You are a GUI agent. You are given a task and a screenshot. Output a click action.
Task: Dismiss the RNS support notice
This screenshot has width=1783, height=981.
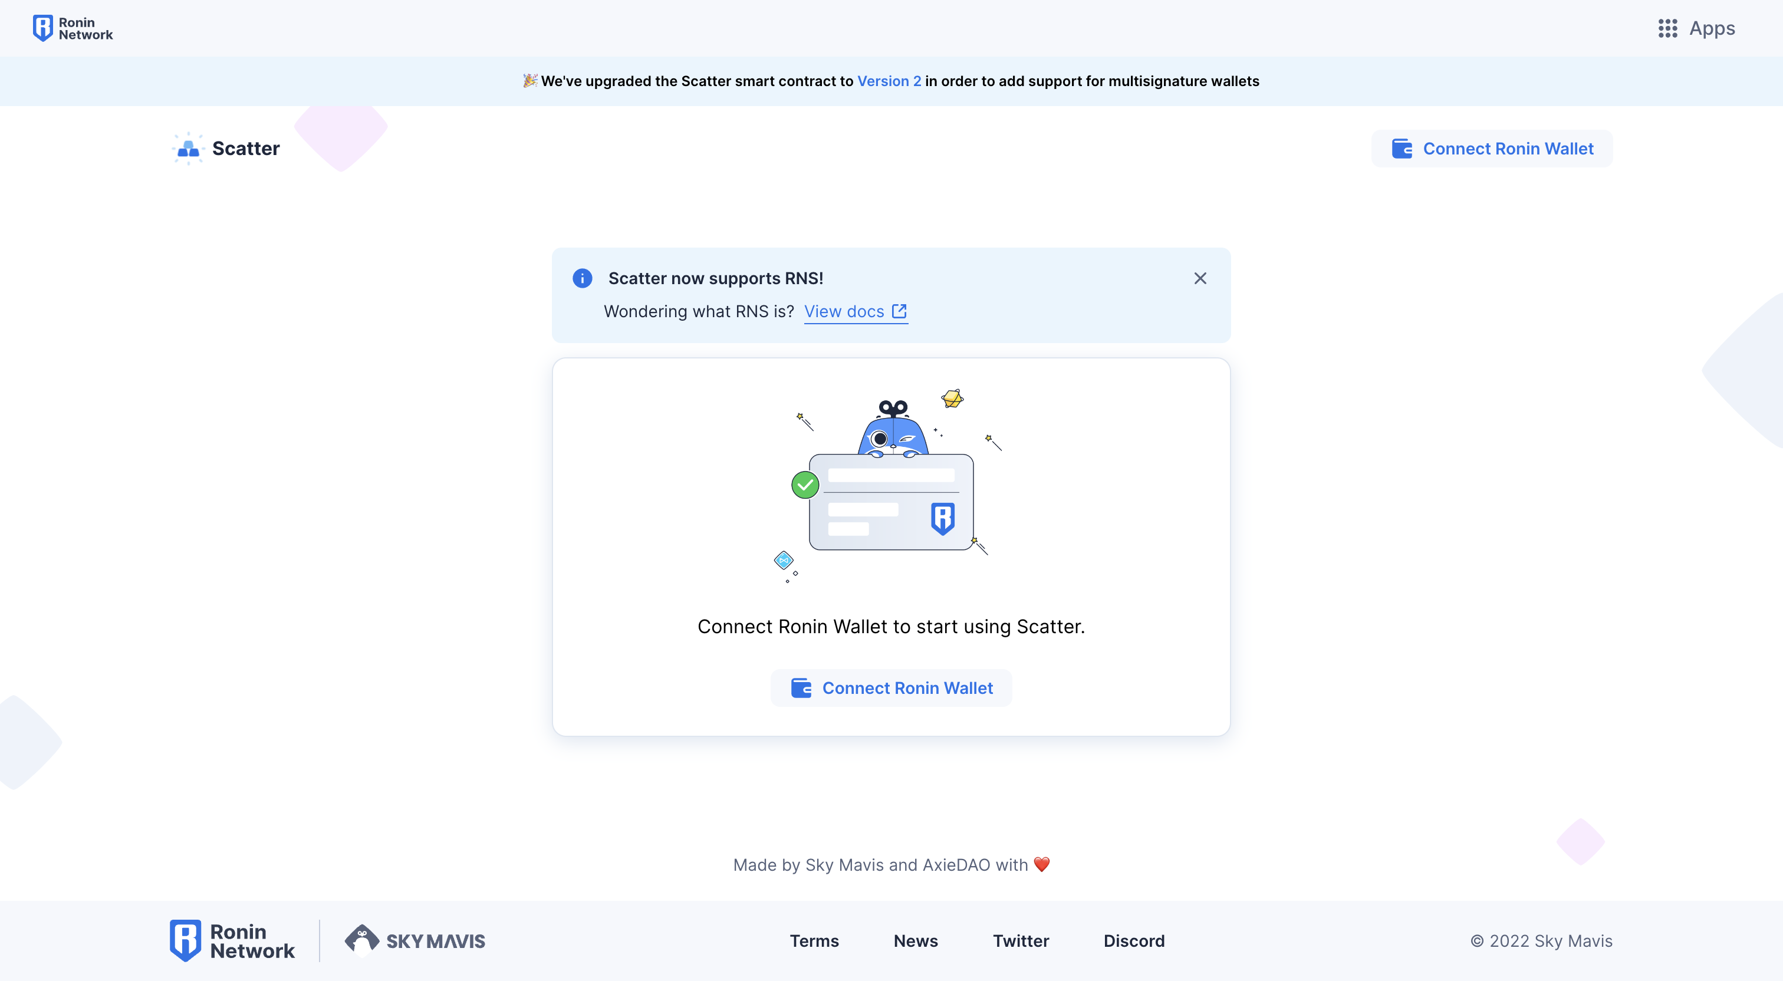1200,278
